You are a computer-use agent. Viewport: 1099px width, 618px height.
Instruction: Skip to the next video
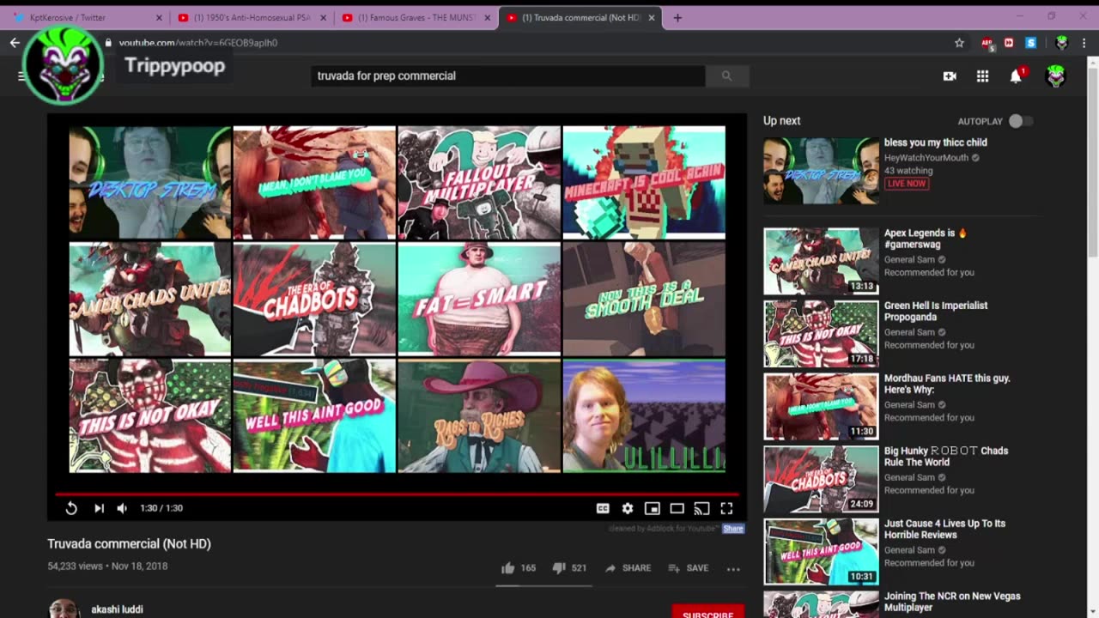pyautogui.click(x=99, y=508)
